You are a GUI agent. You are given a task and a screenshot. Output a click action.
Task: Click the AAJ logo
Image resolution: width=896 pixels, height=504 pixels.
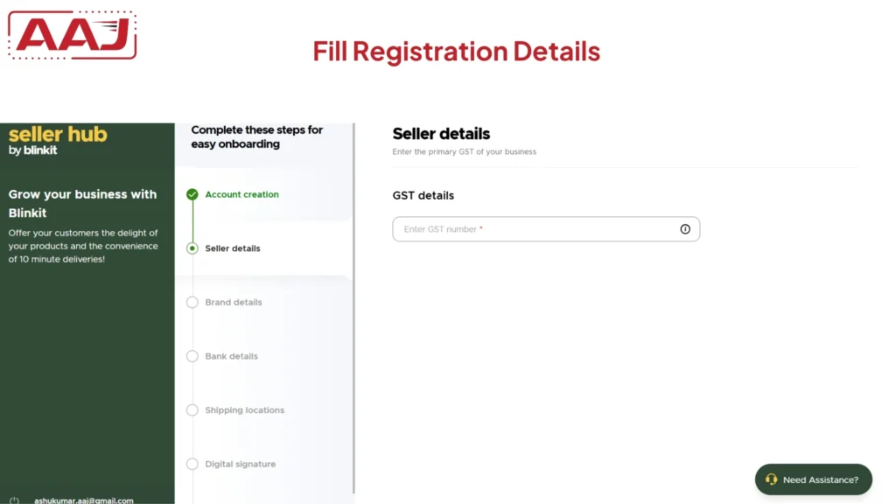71,35
